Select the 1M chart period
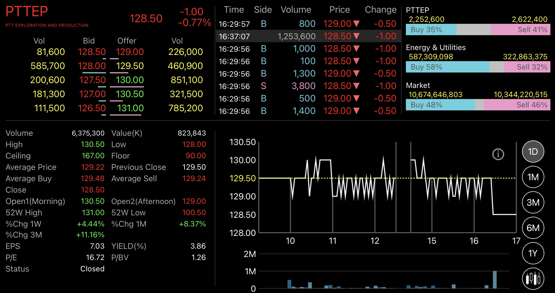Screen dimensions: 555x293 coord(533,177)
